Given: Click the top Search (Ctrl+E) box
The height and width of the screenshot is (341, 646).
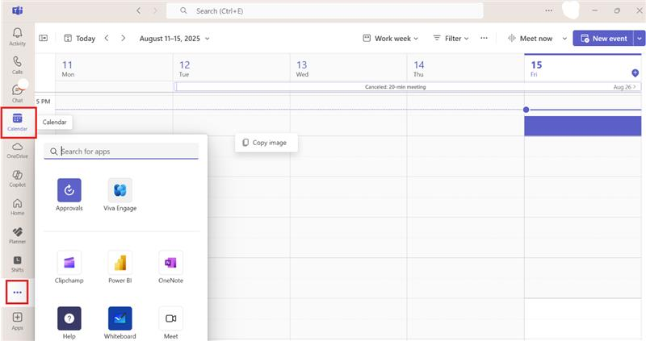Looking at the screenshot, I should [x=325, y=10].
